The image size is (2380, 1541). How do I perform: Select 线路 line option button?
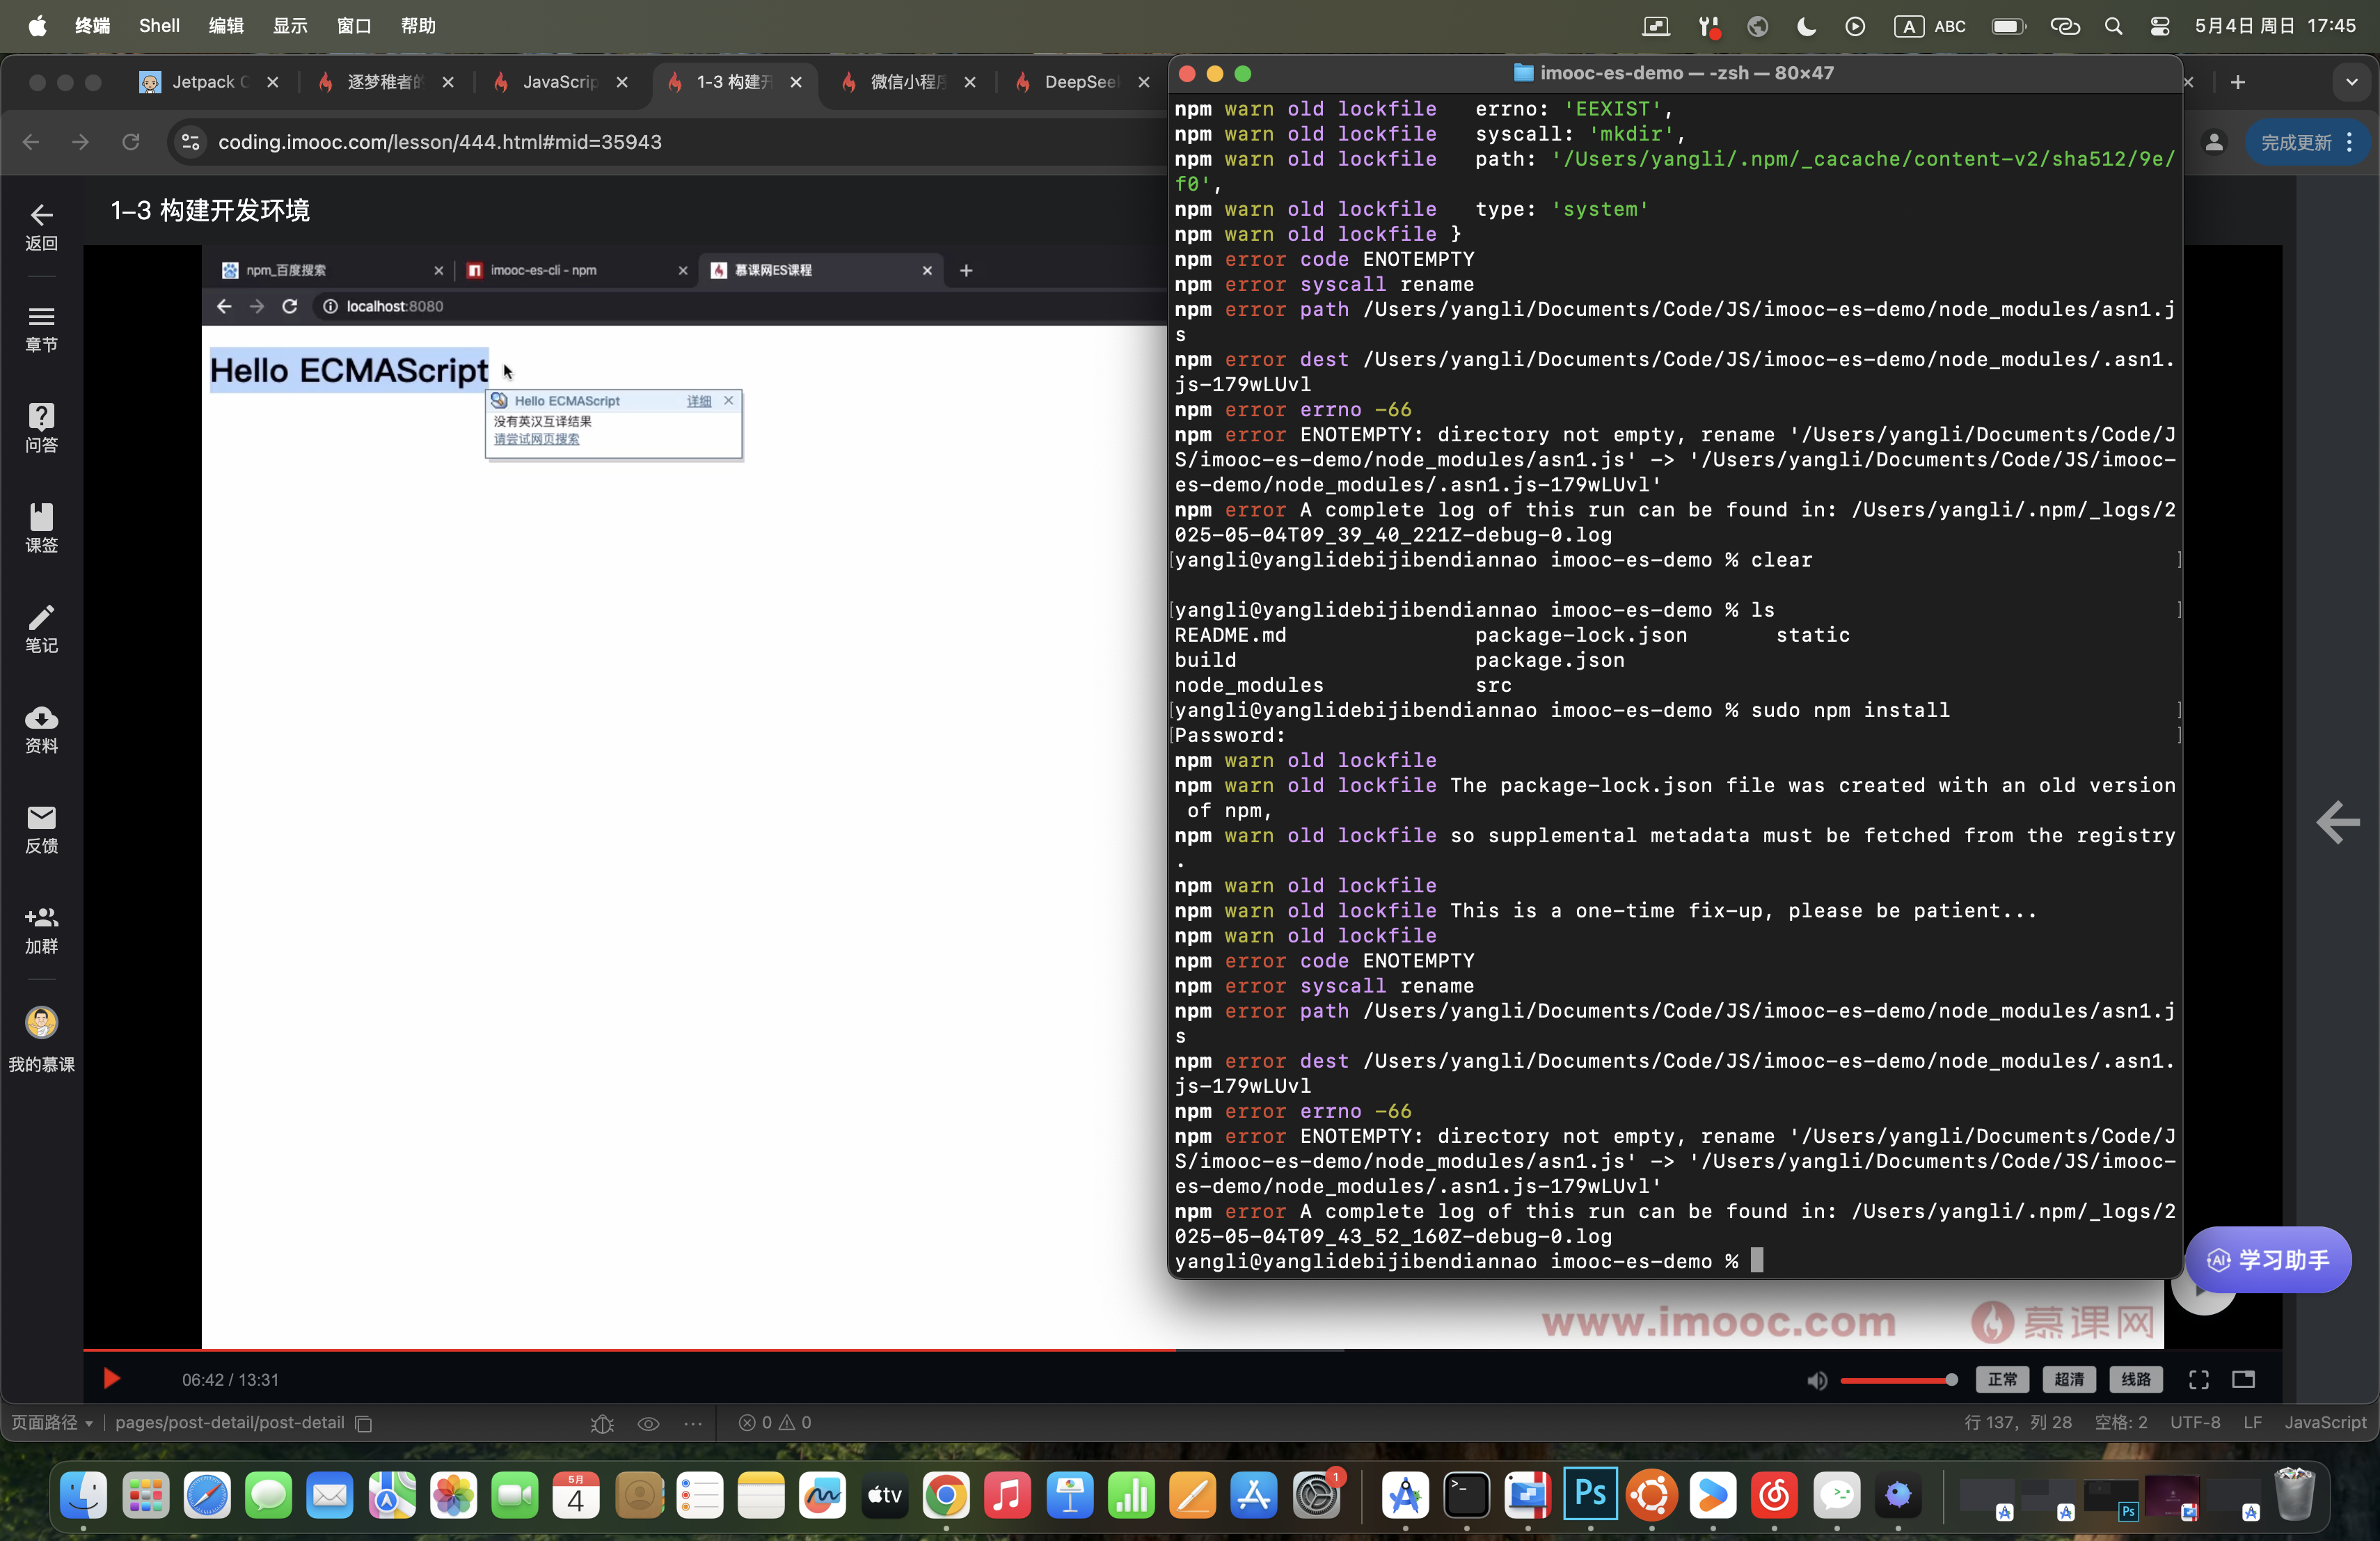pyautogui.click(x=2136, y=1380)
